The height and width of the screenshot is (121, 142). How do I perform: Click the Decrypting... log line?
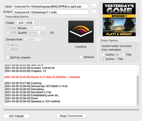25,89
